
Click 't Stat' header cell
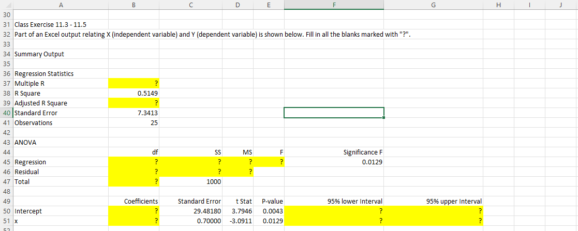tap(238, 201)
